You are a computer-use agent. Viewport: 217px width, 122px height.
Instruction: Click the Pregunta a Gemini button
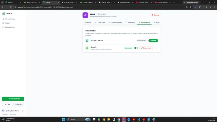tap(191, 2)
